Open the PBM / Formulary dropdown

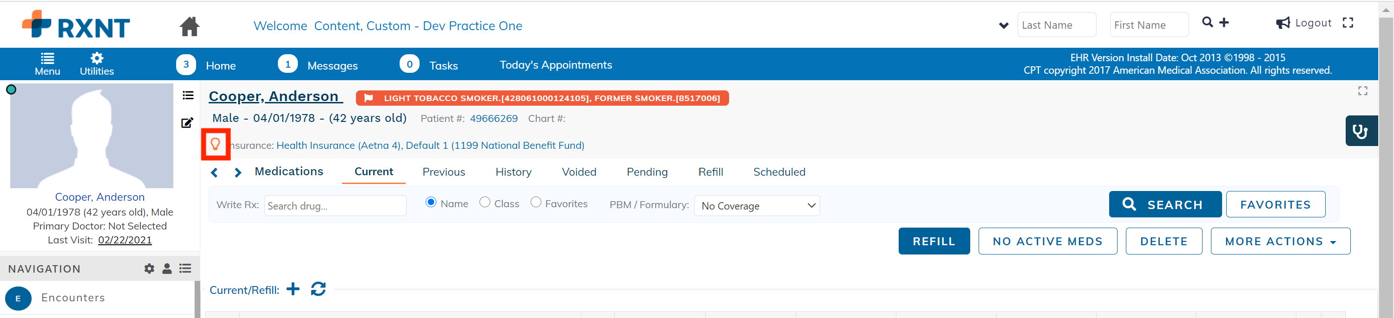click(x=756, y=206)
